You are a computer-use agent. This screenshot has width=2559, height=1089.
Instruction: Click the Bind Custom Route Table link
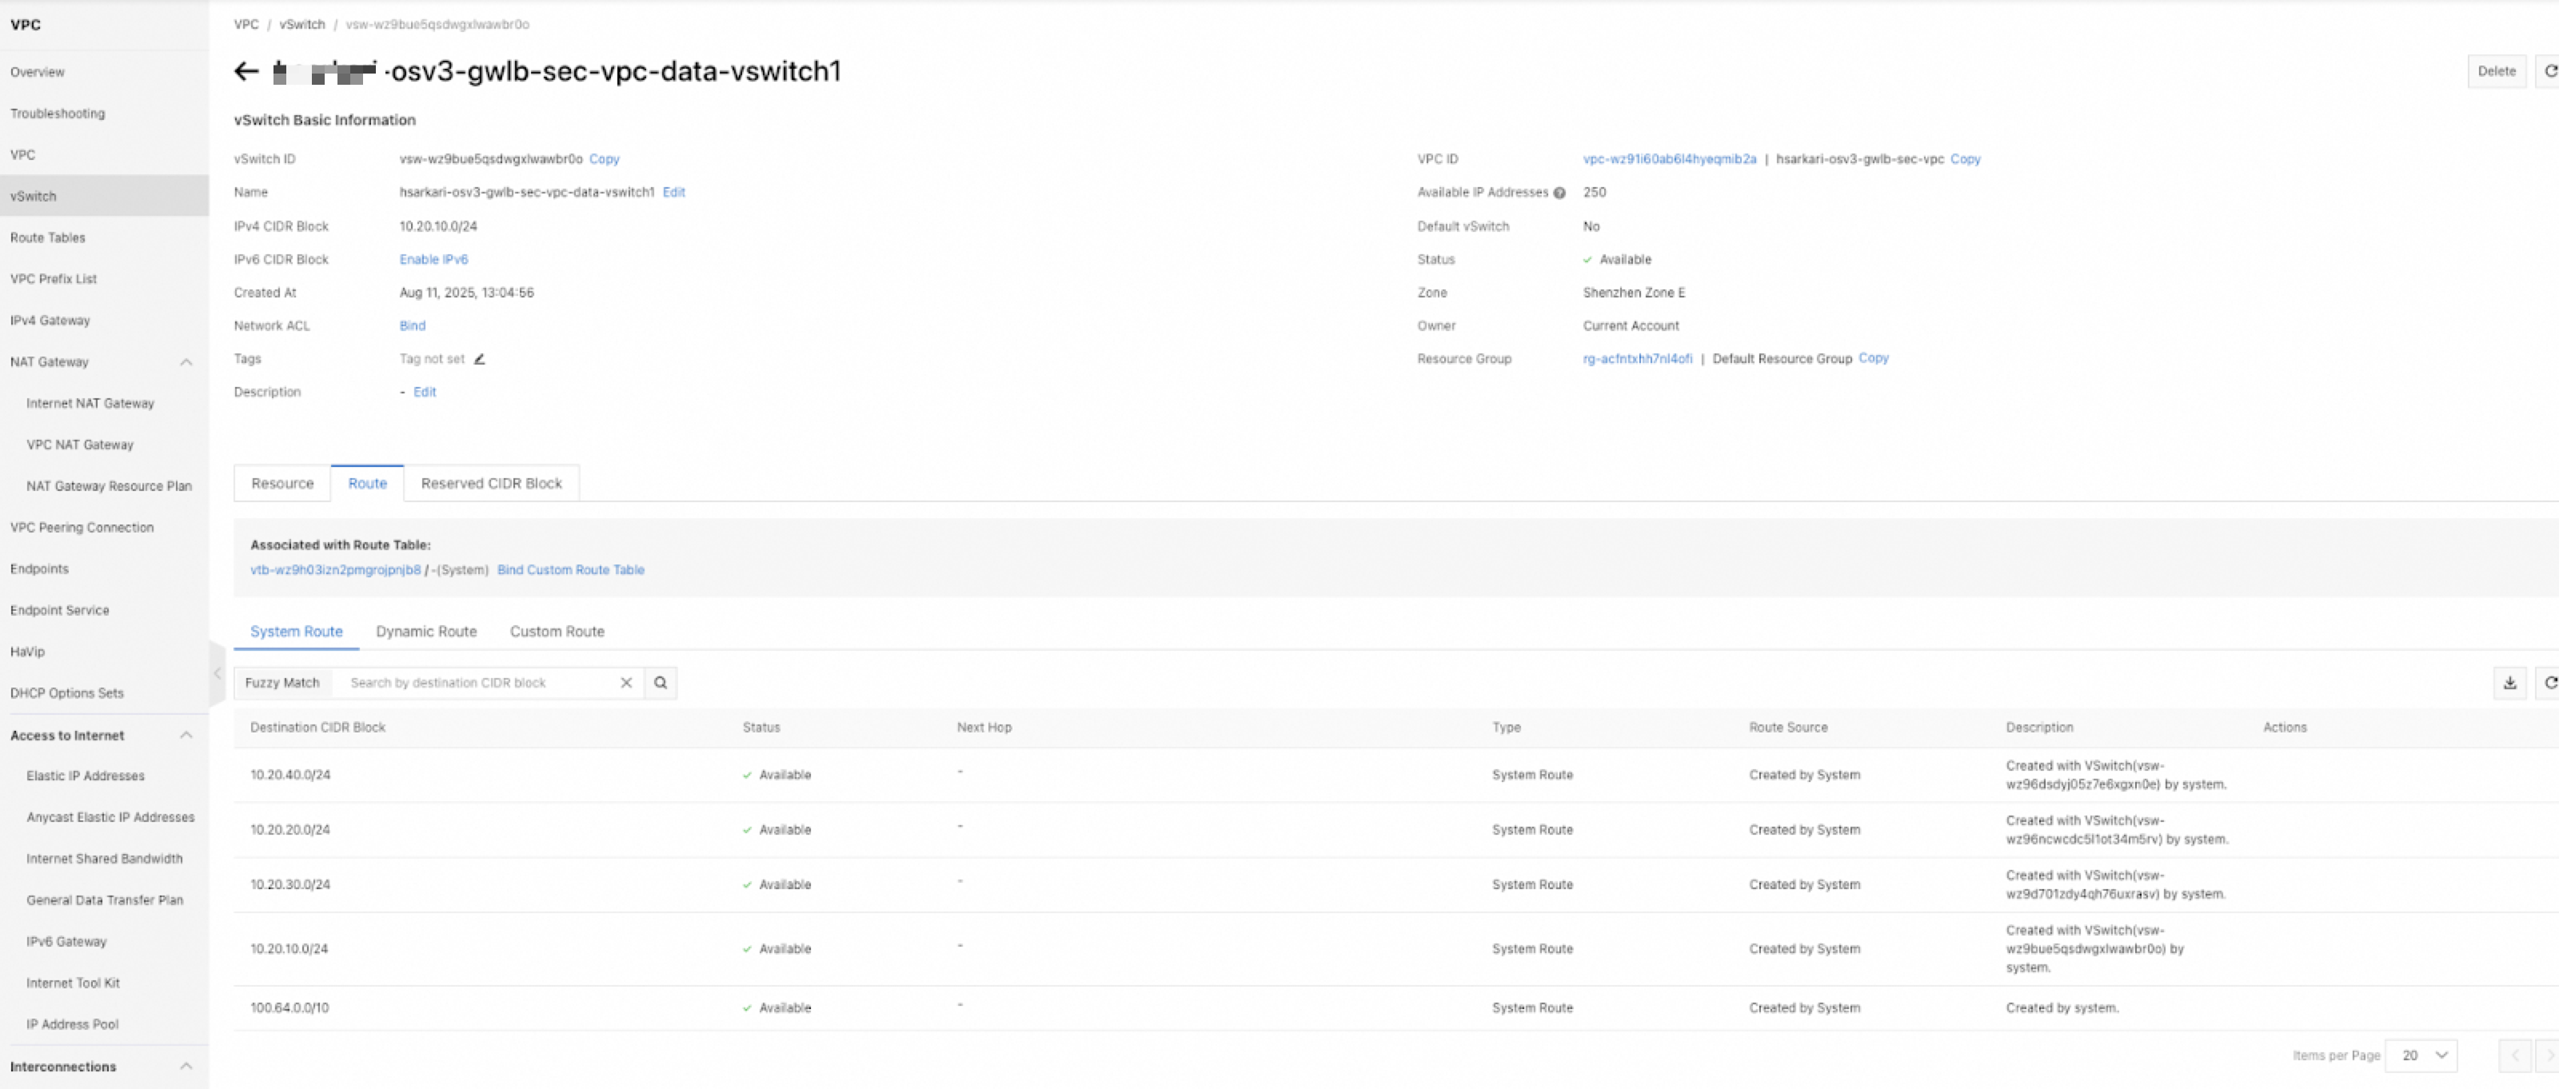570,570
